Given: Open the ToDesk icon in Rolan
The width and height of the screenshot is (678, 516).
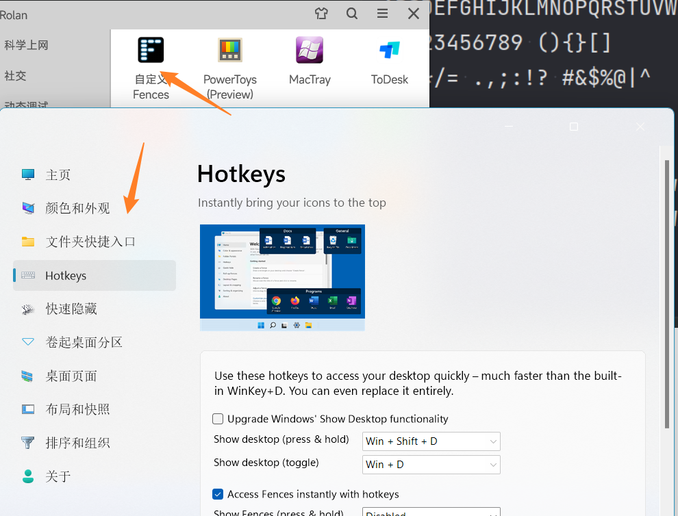Looking at the screenshot, I should coord(389,50).
